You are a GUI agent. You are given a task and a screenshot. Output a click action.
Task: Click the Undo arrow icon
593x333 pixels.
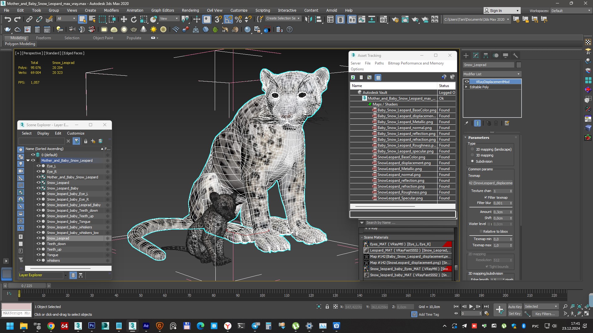pyautogui.click(x=8, y=19)
